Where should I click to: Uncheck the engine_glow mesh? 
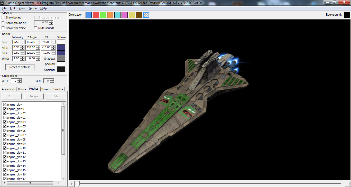(x=5, y=105)
